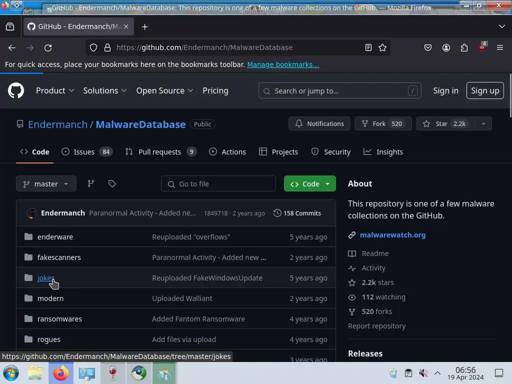
Task: Expand the Product menu
Action: (x=55, y=90)
